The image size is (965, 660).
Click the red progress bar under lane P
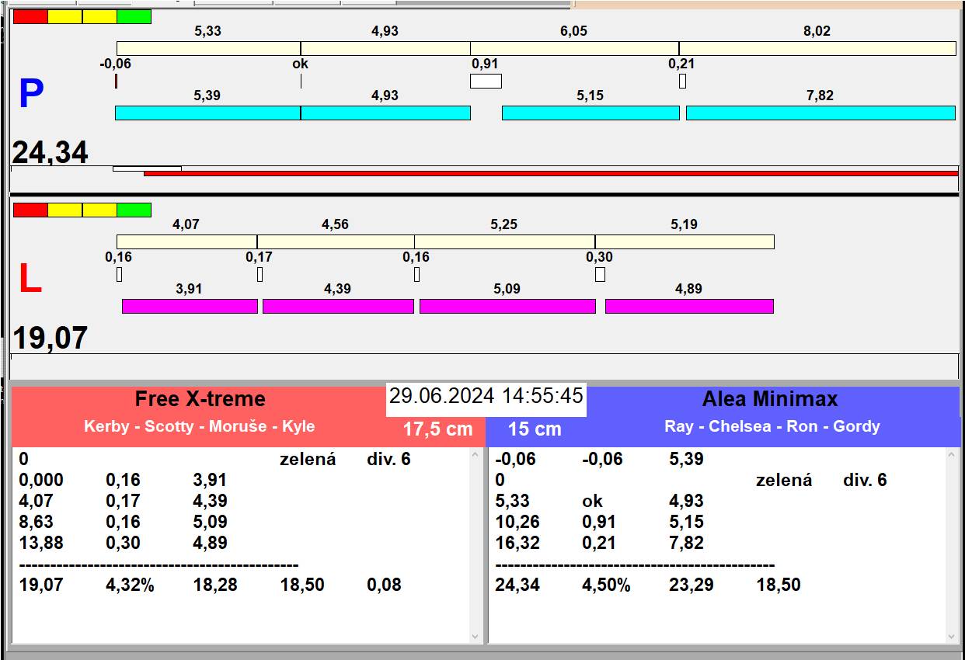point(550,173)
